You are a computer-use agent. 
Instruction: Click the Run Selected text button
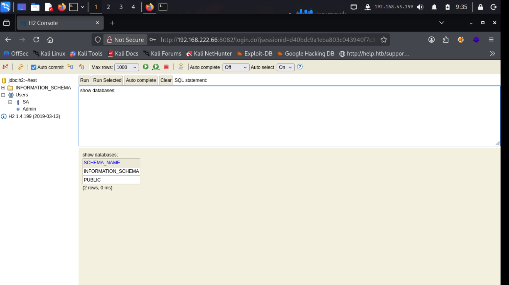107,80
